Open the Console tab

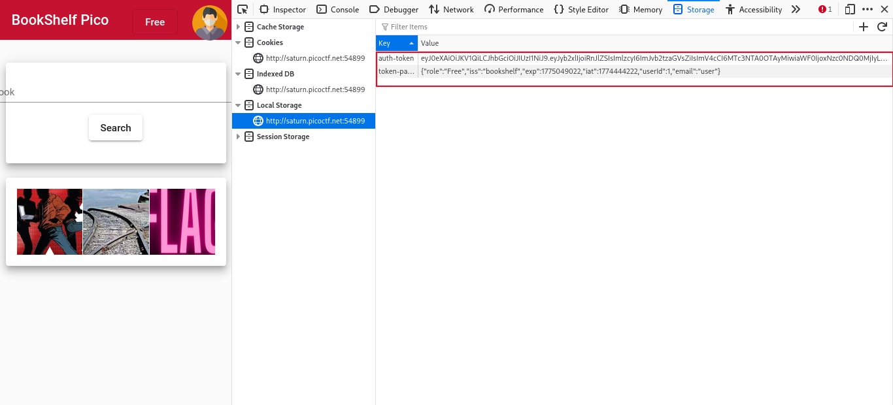tap(337, 9)
